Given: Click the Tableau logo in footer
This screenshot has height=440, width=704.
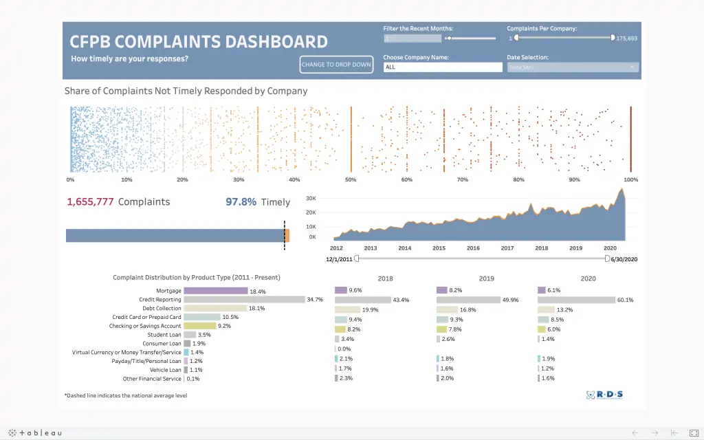Looking at the screenshot, I should coord(35,433).
